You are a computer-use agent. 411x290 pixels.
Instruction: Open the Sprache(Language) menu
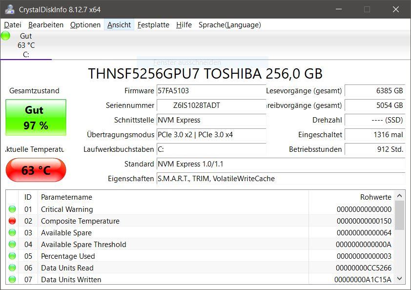pyautogui.click(x=229, y=25)
